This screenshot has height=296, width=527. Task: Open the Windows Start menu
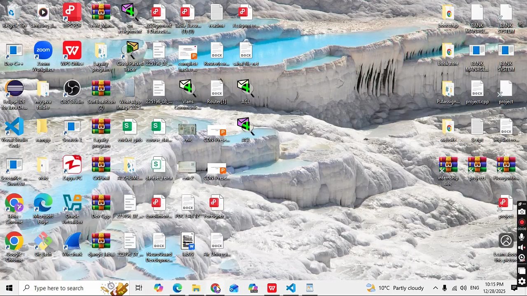(x=9, y=288)
